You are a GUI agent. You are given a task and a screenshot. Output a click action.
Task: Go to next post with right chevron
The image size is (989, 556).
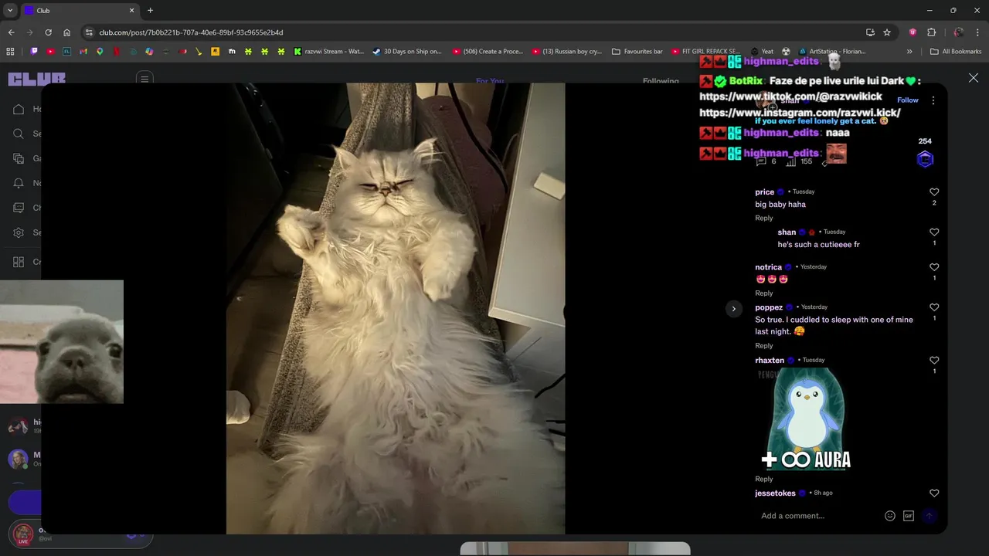(x=734, y=309)
